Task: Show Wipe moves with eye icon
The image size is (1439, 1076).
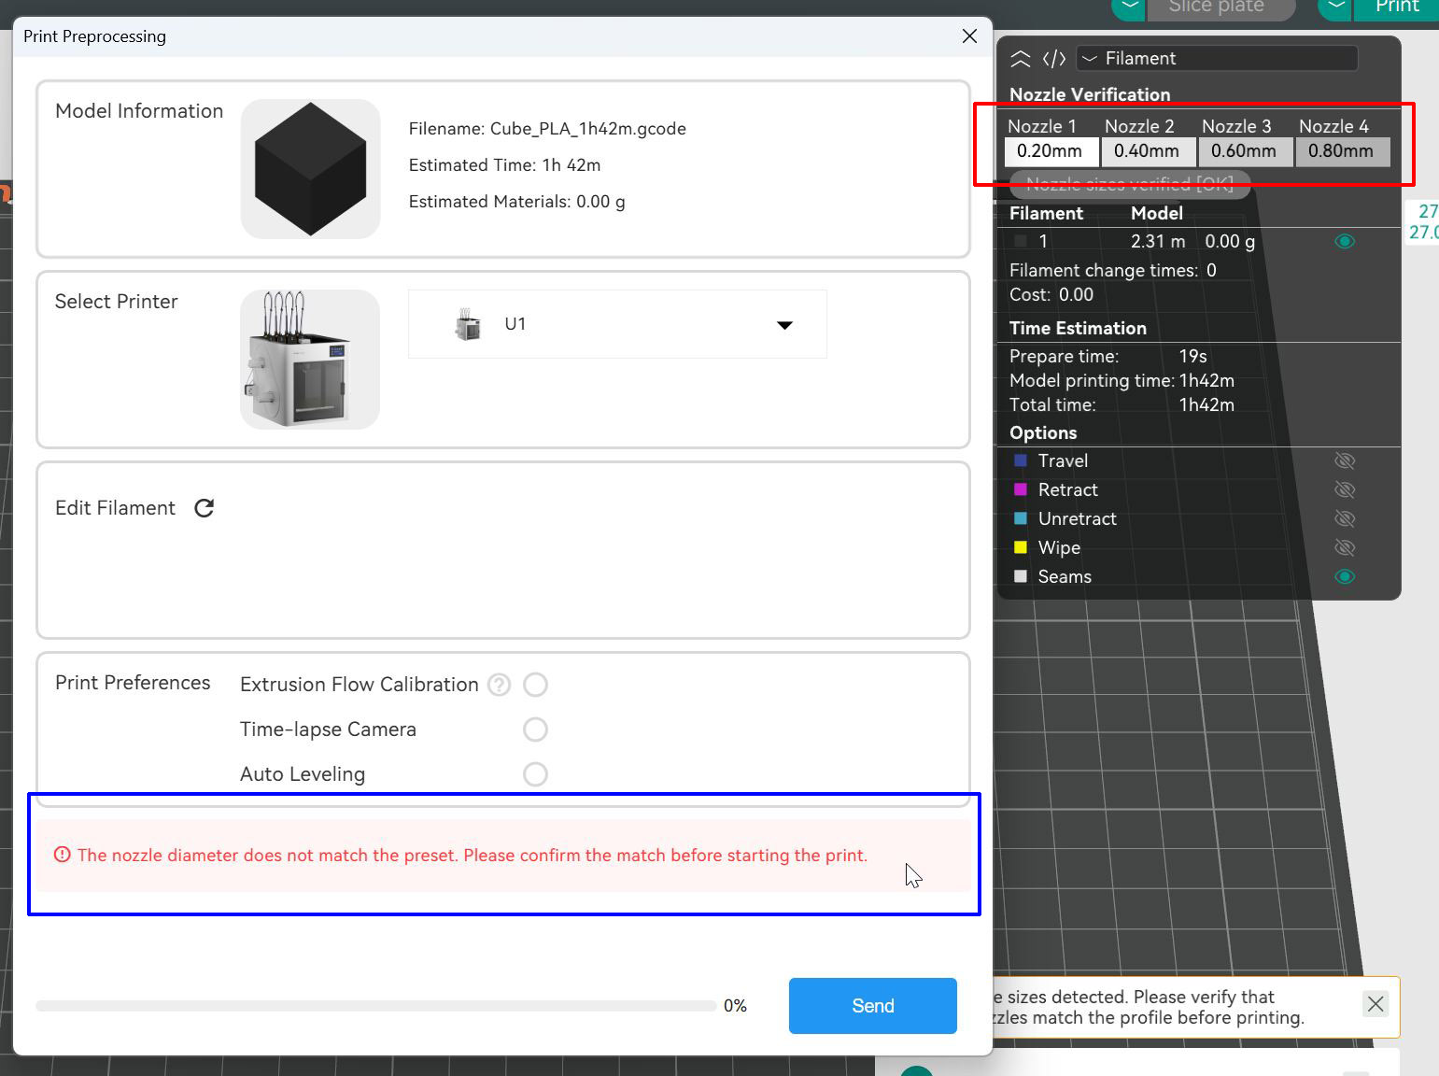Action: click(1345, 547)
